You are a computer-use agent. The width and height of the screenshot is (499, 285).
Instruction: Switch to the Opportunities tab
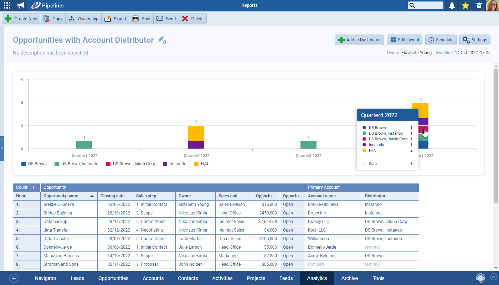pos(113,278)
